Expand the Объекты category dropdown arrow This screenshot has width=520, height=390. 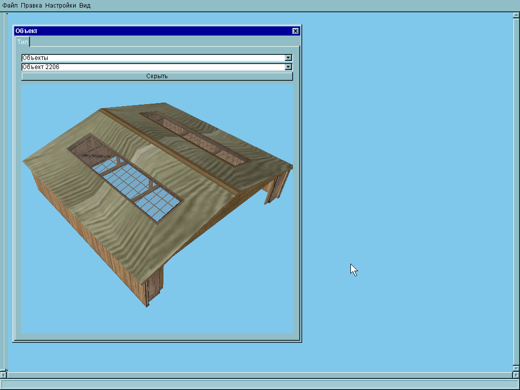pyautogui.click(x=288, y=58)
